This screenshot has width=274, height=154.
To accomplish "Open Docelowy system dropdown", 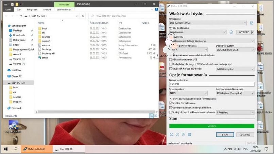I will [235, 50].
